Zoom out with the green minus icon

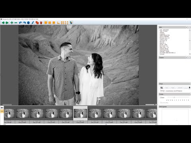tap(16, 23)
